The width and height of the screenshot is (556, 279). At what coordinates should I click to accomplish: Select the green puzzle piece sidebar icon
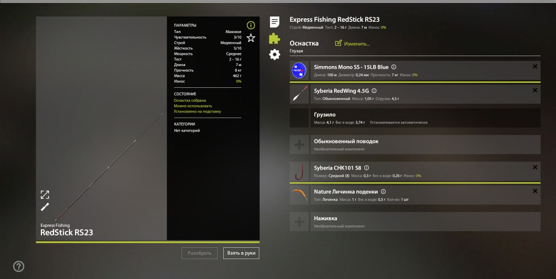[274, 38]
